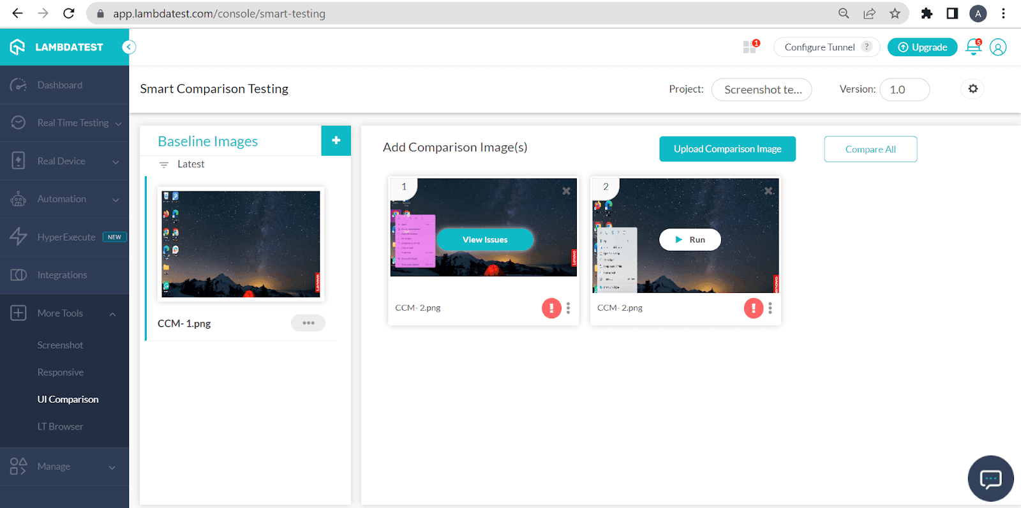Open Dashboard menu label
1021x508 pixels.
60,85
